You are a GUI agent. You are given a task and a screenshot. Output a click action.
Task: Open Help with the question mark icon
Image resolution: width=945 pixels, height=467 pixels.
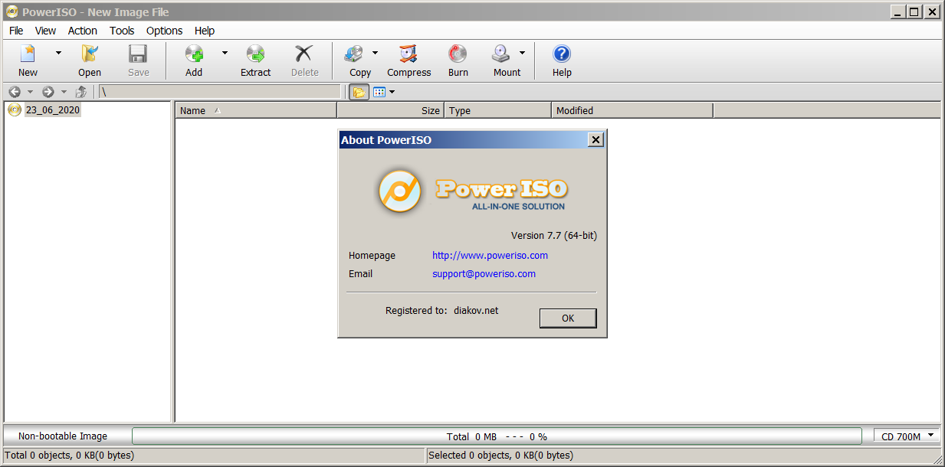pos(562,54)
